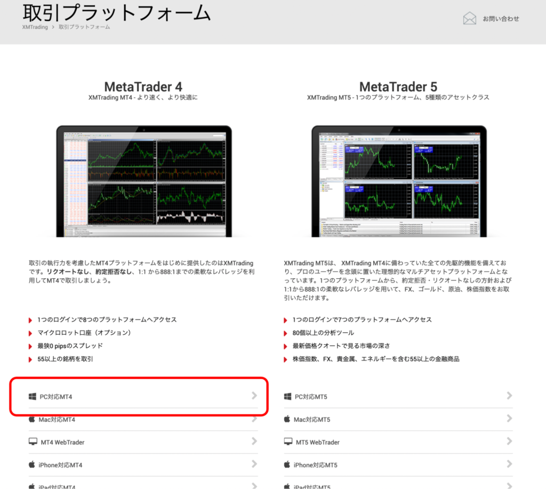Click the MetaTrader 4 heading
546x489 pixels.
[143, 86]
